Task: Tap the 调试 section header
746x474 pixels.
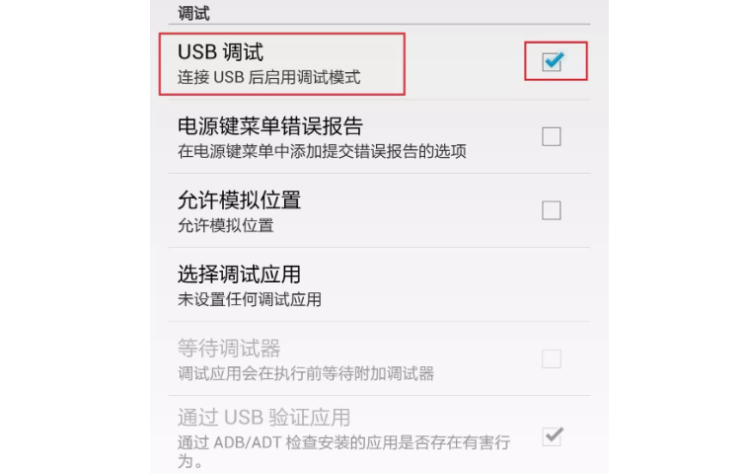Action: pyautogui.click(x=193, y=13)
